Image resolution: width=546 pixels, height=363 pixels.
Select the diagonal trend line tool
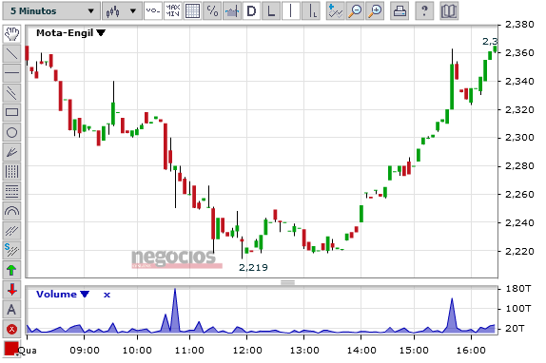[x=11, y=53]
